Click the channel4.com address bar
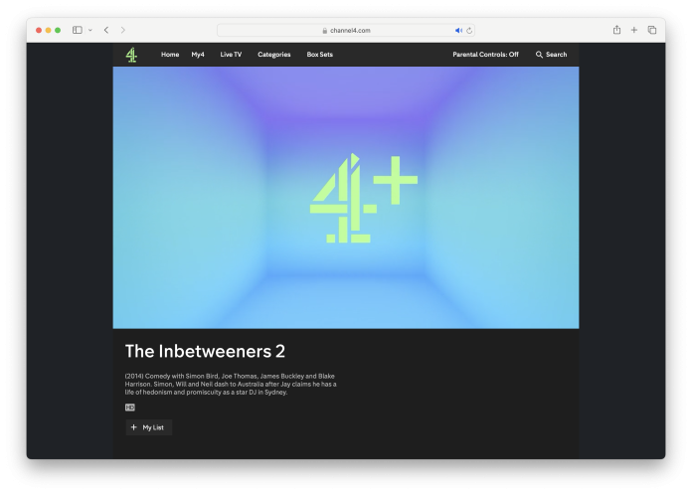The image size is (692, 494). 346,31
